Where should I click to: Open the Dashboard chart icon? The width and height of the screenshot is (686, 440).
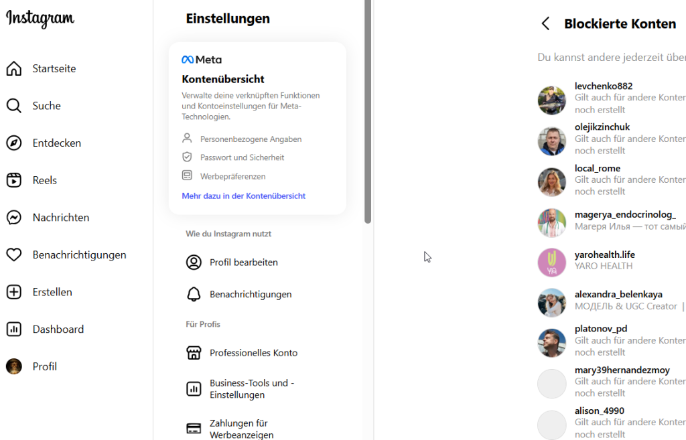pyautogui.click(x=14, y=329)
